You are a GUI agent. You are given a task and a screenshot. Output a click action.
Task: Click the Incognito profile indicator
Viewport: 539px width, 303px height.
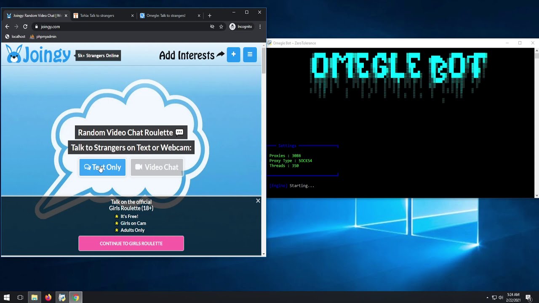pyautogui.click(x=241, y=27)
